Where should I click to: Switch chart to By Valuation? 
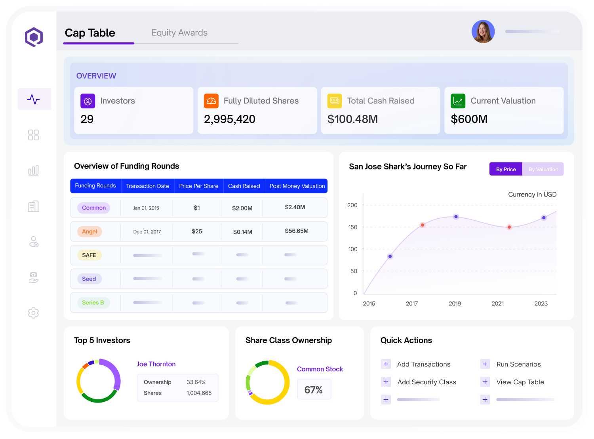[543, 169]
